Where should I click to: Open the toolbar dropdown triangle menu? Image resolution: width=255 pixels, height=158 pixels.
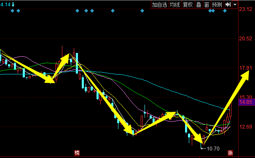click(x=235, y=5)
